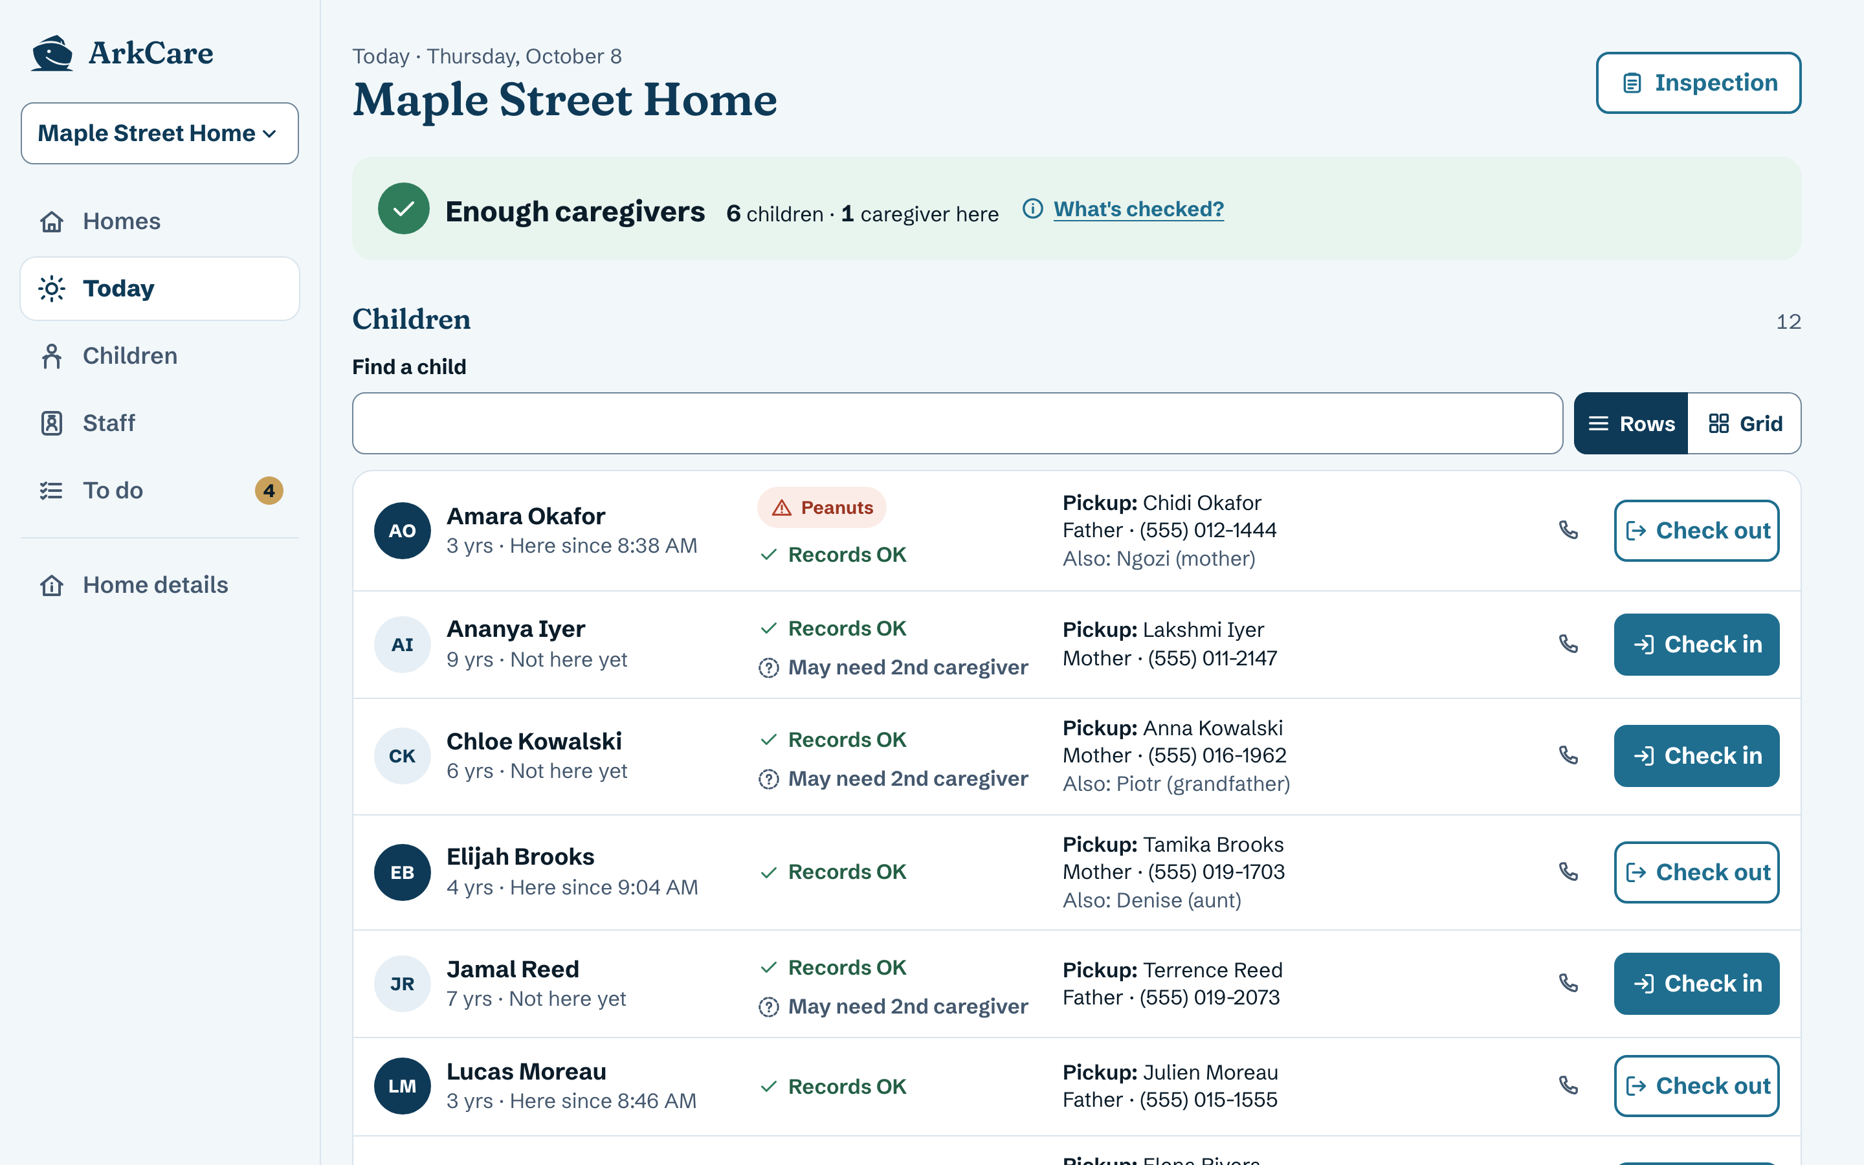Click Lucas Moreau's name
This screenshot has height=1165, width=1864.
(526, 1071)
